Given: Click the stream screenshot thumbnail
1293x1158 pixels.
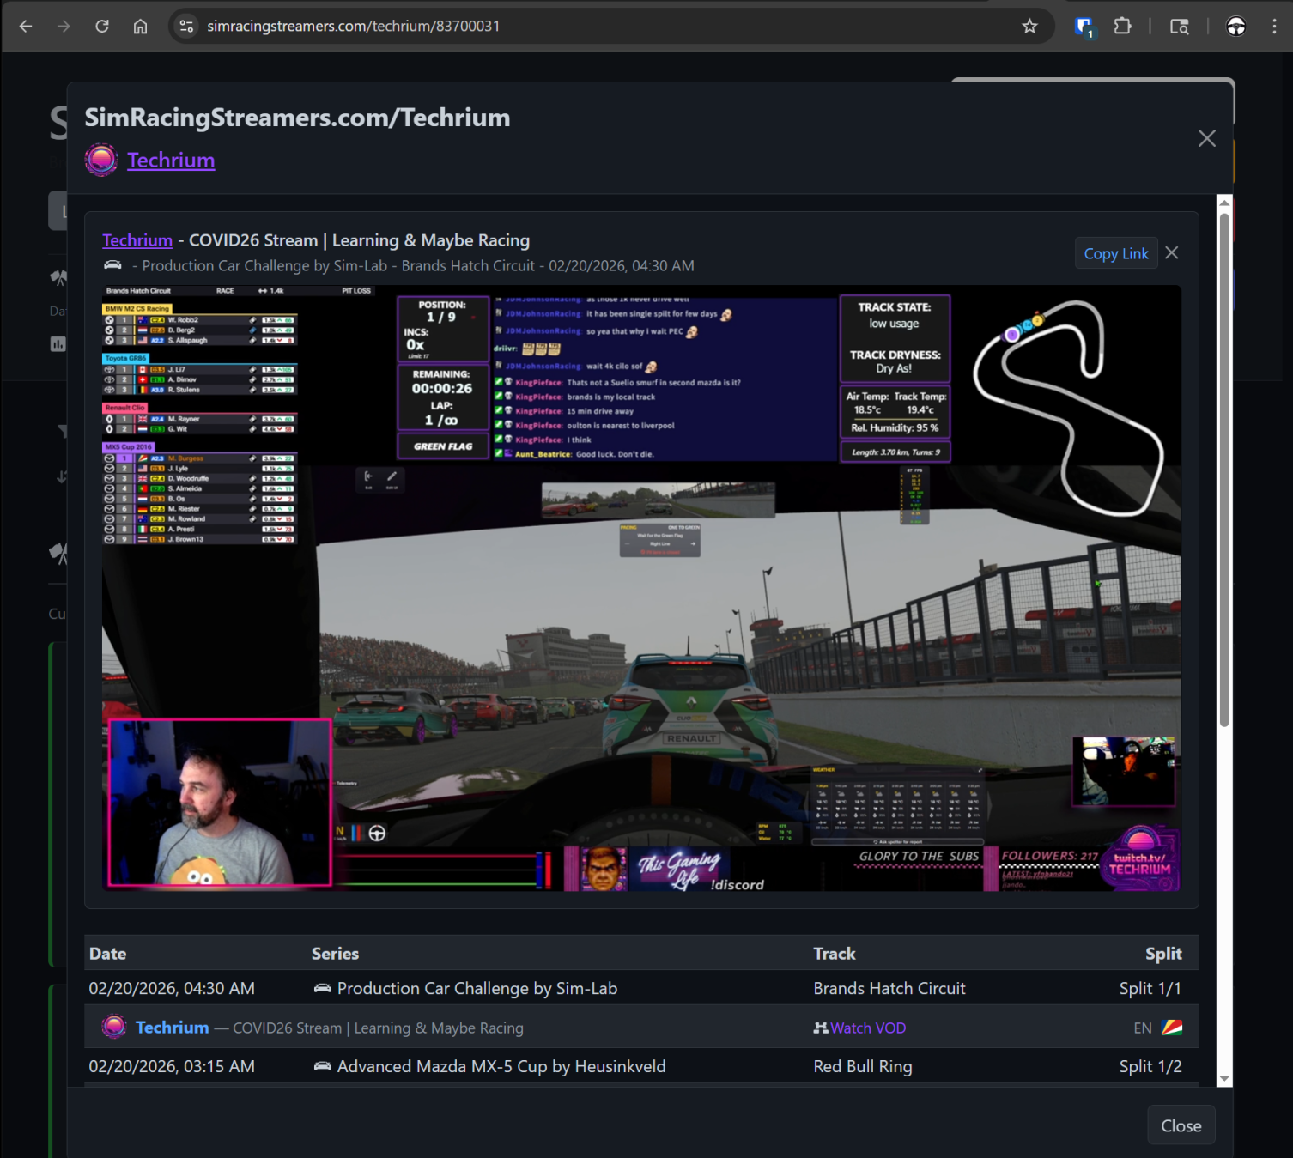Looking at the screenshot, I should 641,588.
